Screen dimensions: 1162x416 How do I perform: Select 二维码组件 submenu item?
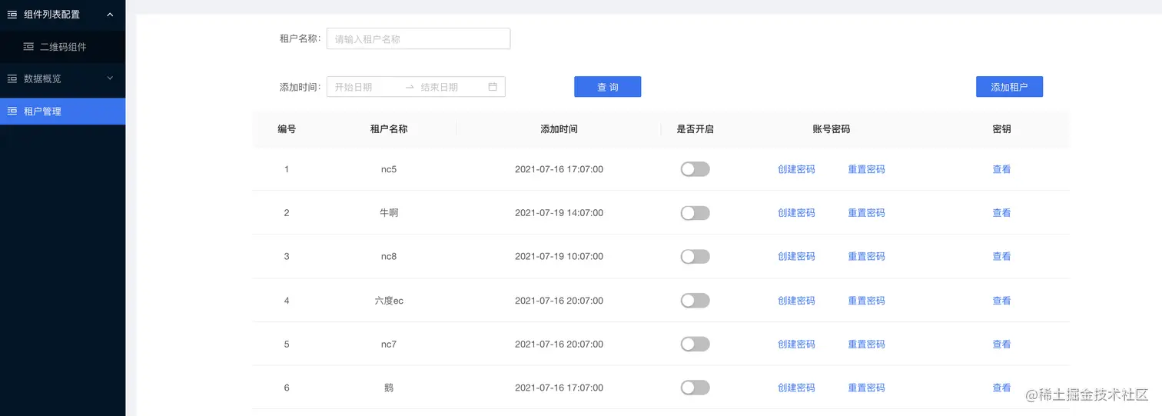(x=62, y=47)
